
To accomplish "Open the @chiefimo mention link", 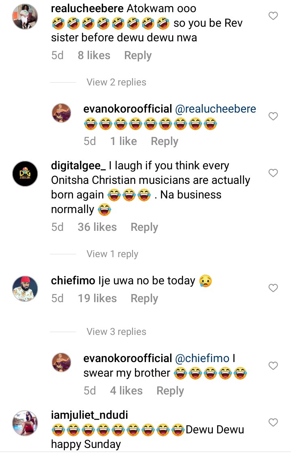I will [202, 358].
